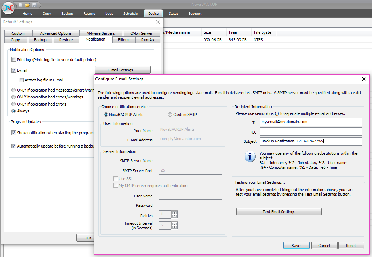Click the Save floppy quick-access icon
Viewport: 372px width, 257px height.
coord(34,5)
